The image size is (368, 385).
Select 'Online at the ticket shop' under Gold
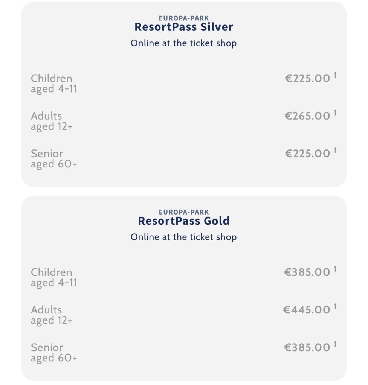tap(184, 237)
